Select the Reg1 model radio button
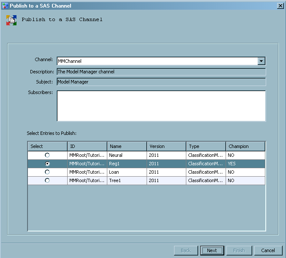The image size is (286, 258). [47, 164]
